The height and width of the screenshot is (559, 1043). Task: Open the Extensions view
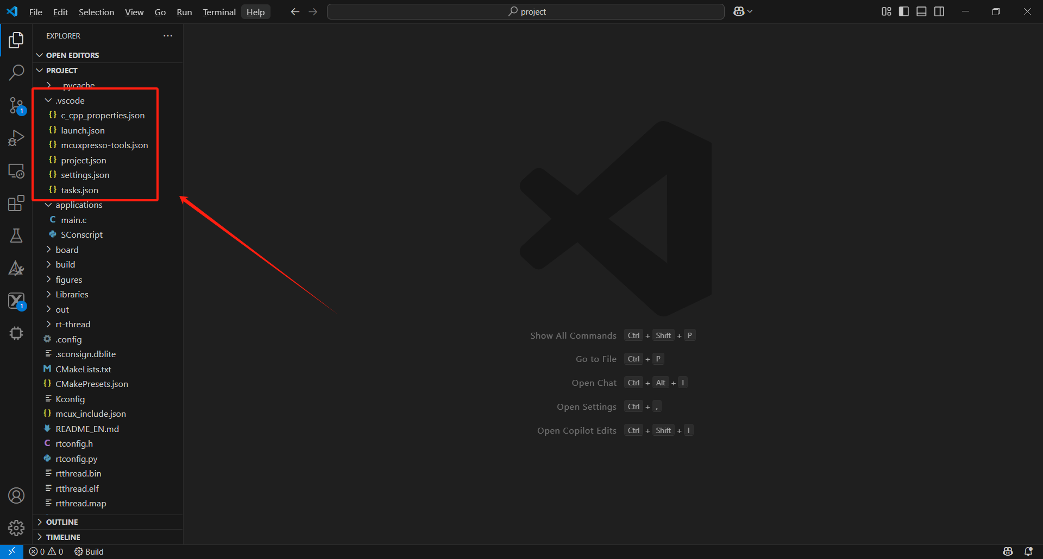coord(16,203)
